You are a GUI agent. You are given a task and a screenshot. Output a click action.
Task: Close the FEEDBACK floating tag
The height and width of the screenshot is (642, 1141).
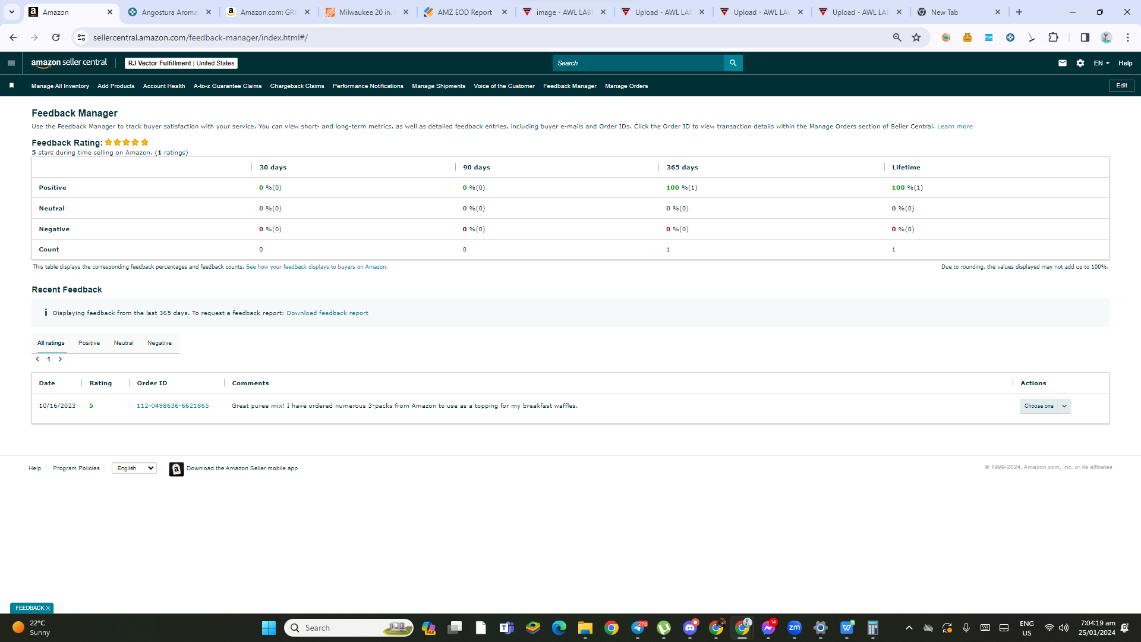point(48,608)
